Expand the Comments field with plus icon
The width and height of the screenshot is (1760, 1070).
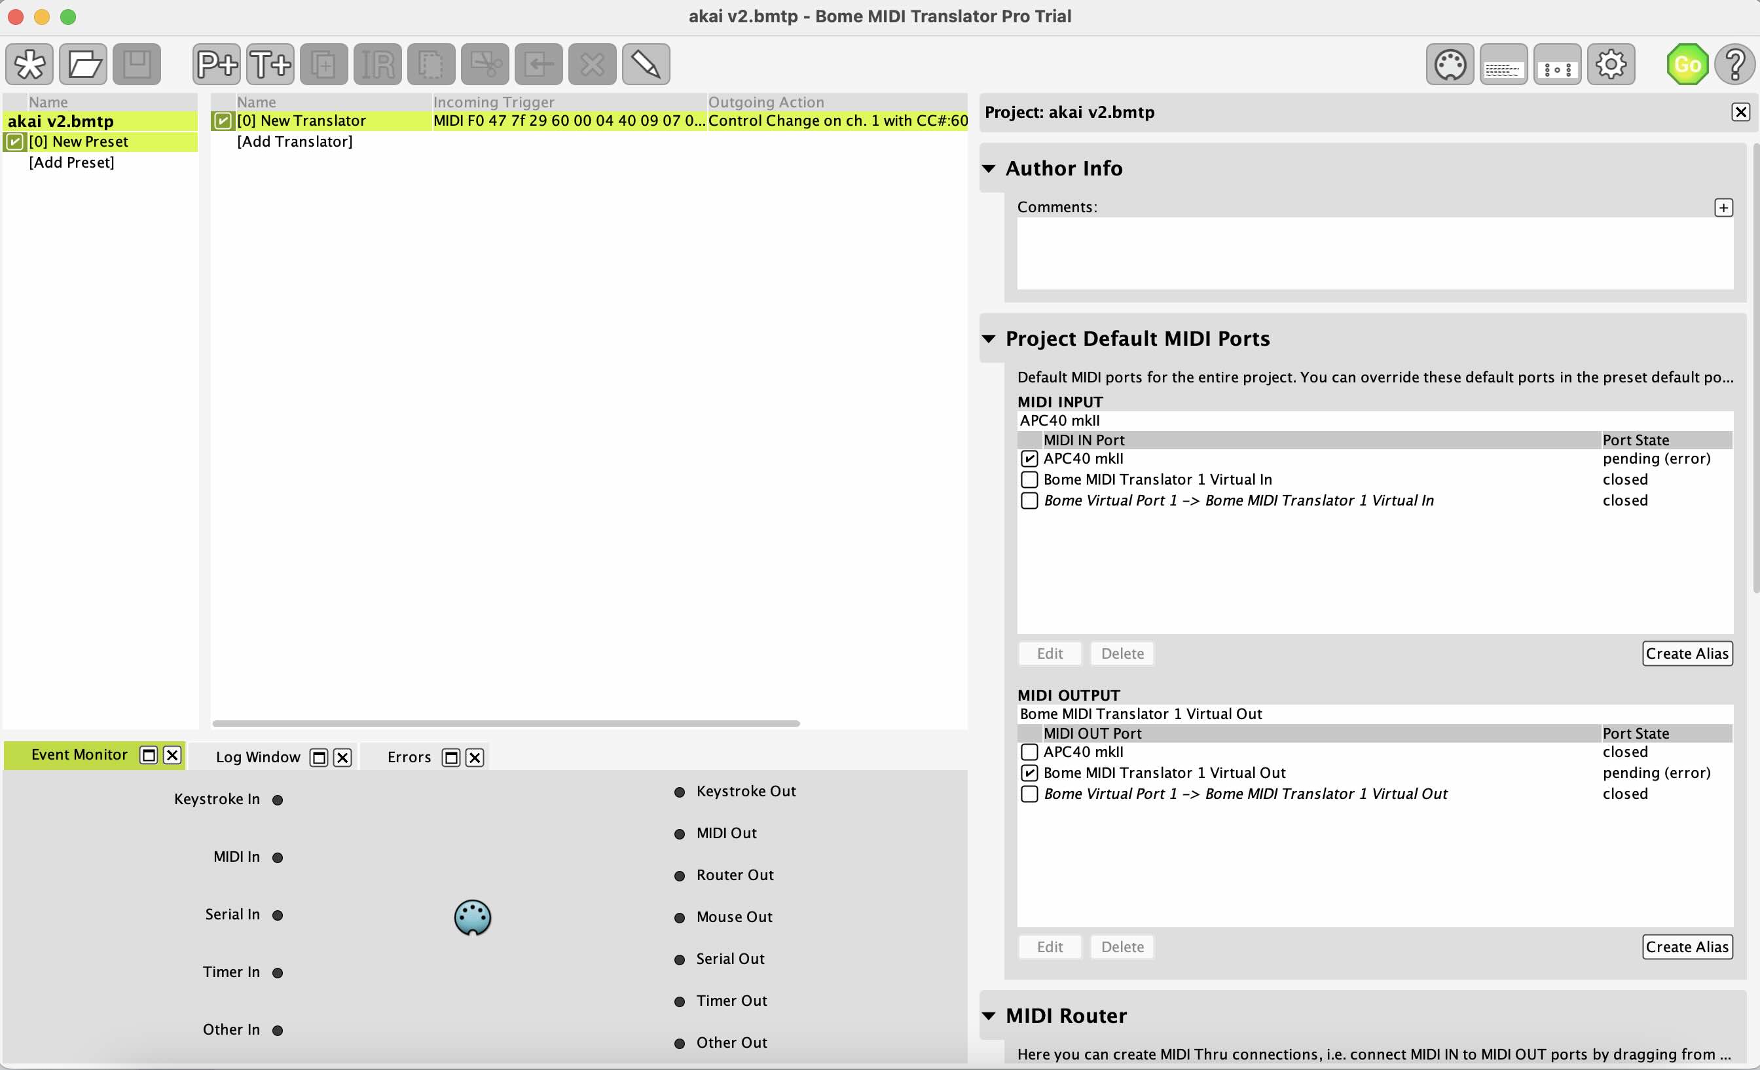tap(1723, 207)
